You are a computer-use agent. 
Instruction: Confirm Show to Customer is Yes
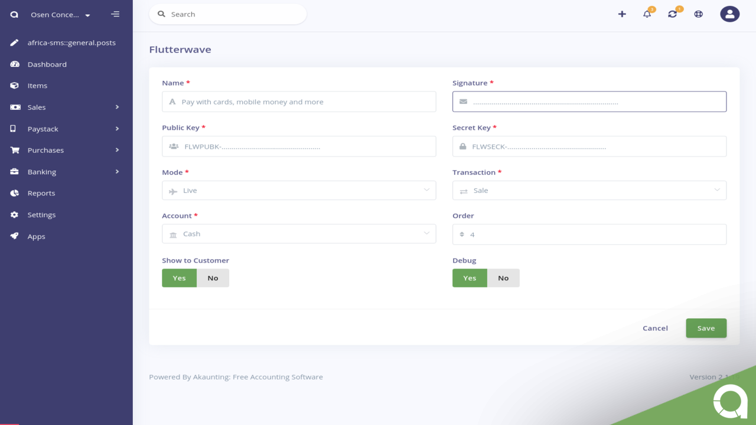pyautogui.click(x=179, y=277)
